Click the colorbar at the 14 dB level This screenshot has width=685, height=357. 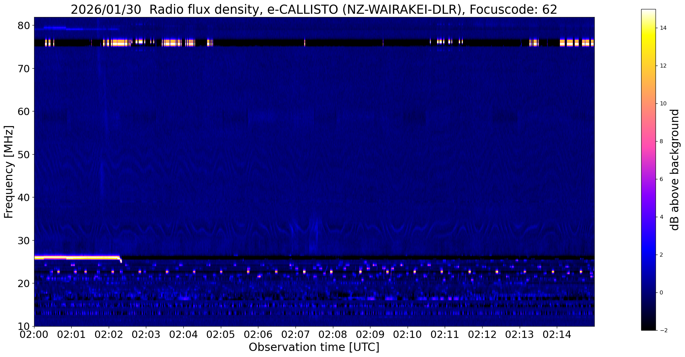[x=648, y=28]
